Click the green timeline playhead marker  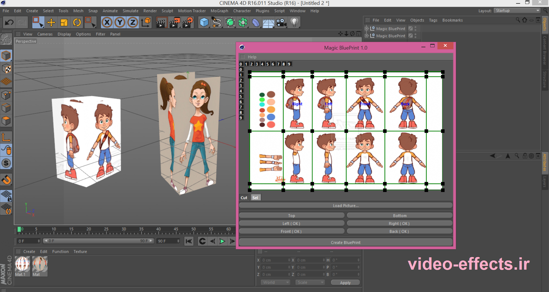click(x=19, y=229)
